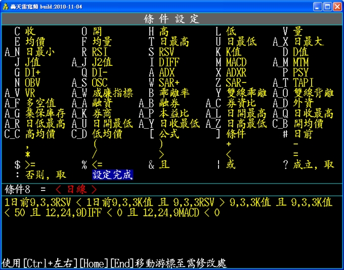Pick the DIFF indicator in the list

tap(169, 62)
